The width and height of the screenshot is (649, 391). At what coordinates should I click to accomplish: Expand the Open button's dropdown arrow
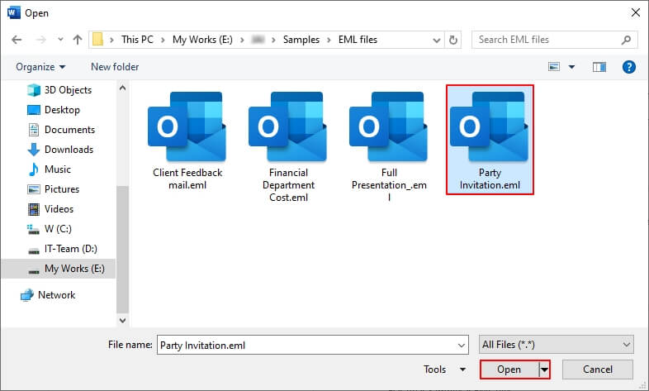tap(545, 370)
